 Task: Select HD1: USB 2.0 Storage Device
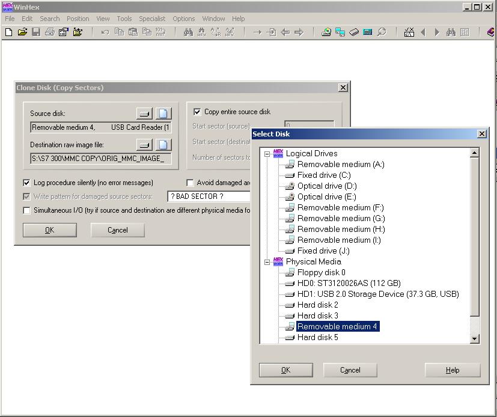(378, 294)
